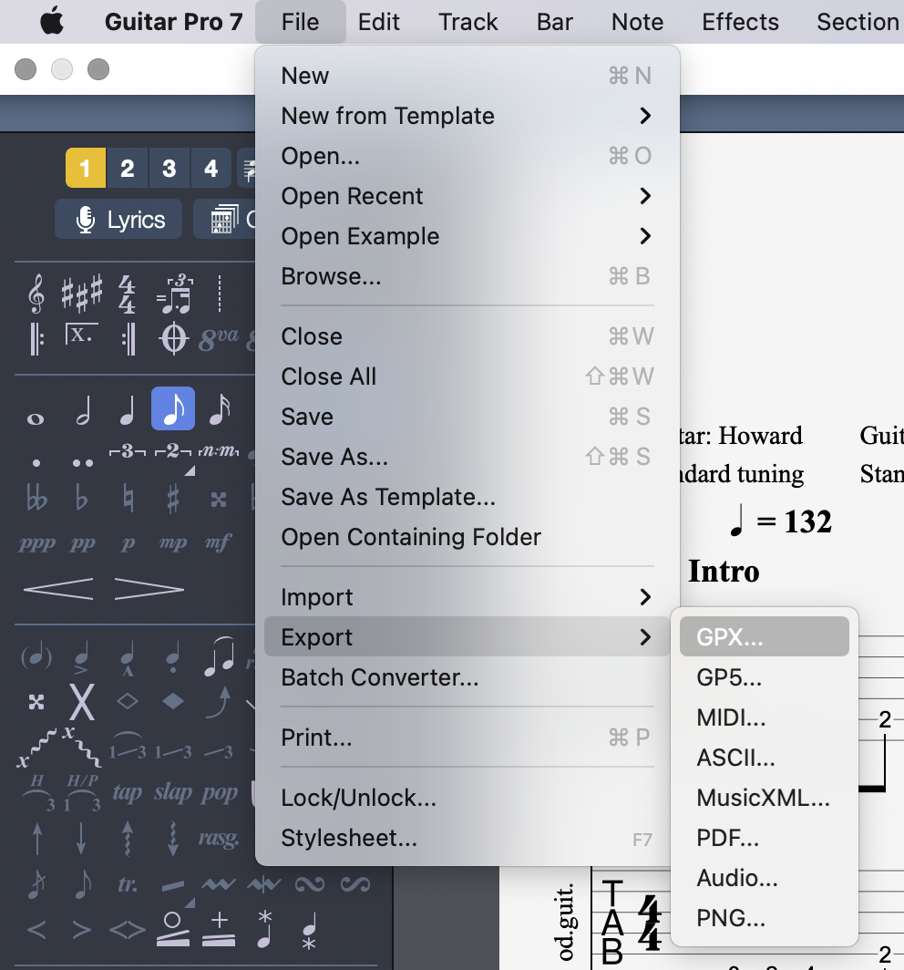Add a crescendo hairpin

coord(58,589)
